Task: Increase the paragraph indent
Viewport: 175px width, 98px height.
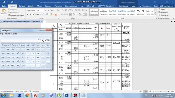Action: 79,10
